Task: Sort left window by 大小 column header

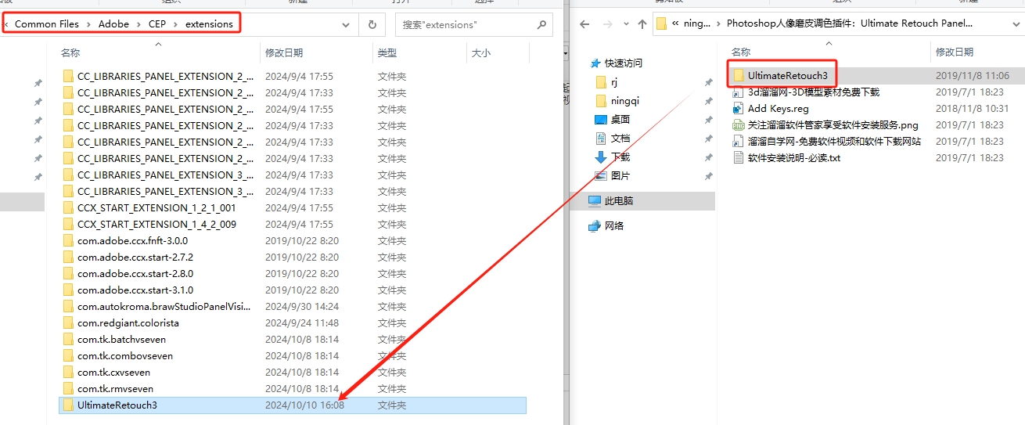Action: pos(480,52)
